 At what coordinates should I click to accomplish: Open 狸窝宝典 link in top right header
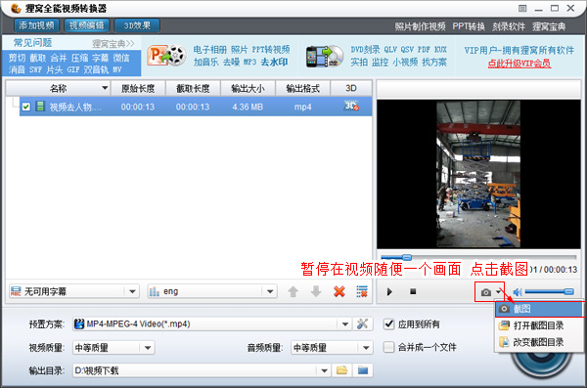(549, 26)
